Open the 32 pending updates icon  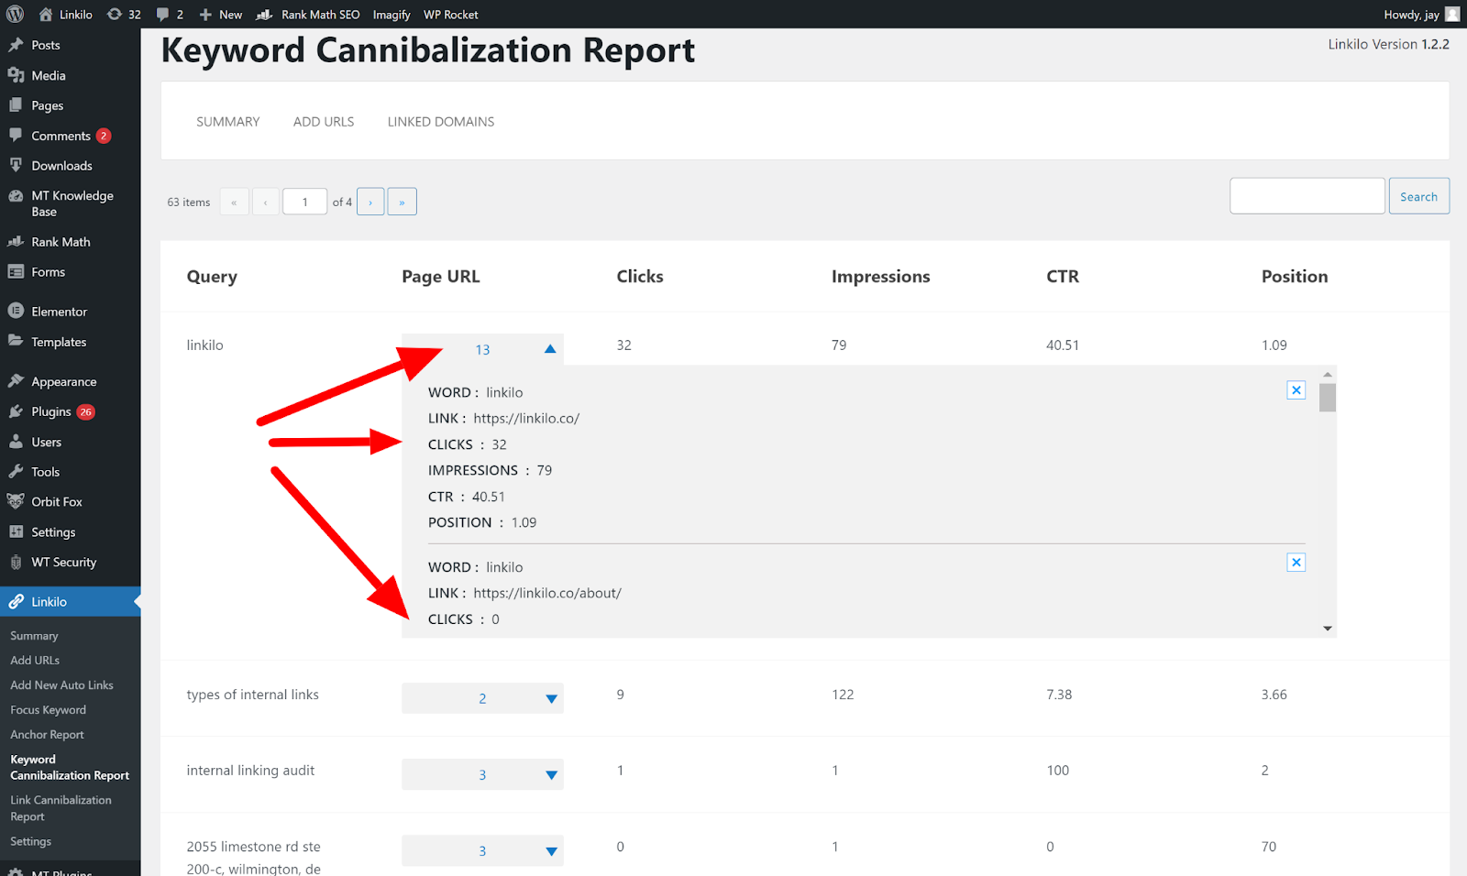115,15
